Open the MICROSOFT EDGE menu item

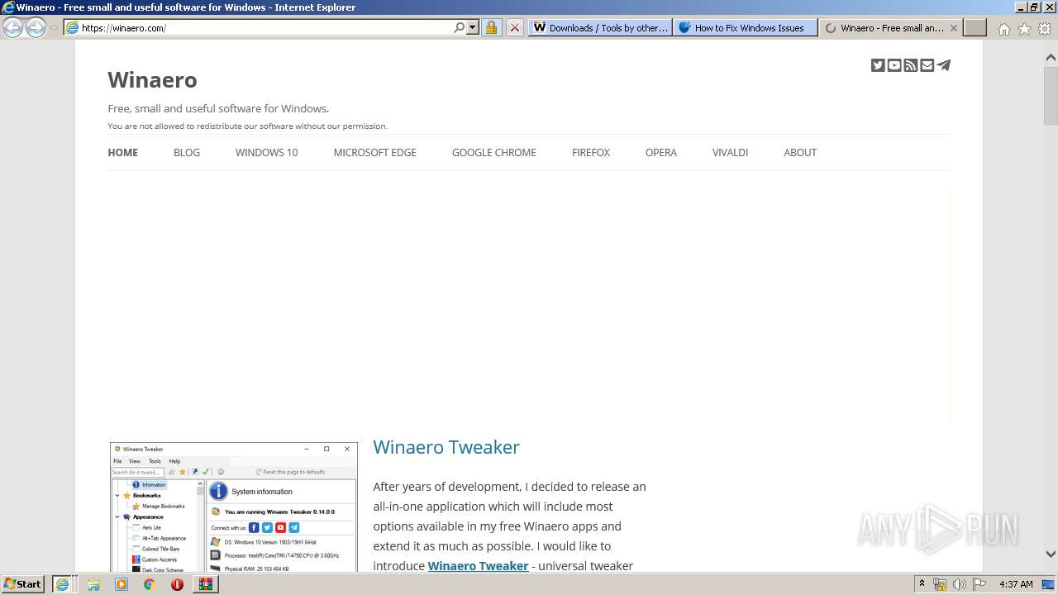[375, 152]
